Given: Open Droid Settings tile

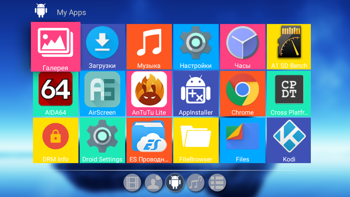Looking at the screenshot, I should pos(102,140).
